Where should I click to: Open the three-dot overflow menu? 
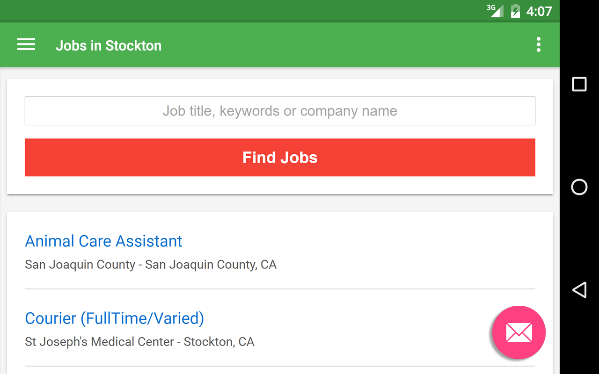point(539,45)
